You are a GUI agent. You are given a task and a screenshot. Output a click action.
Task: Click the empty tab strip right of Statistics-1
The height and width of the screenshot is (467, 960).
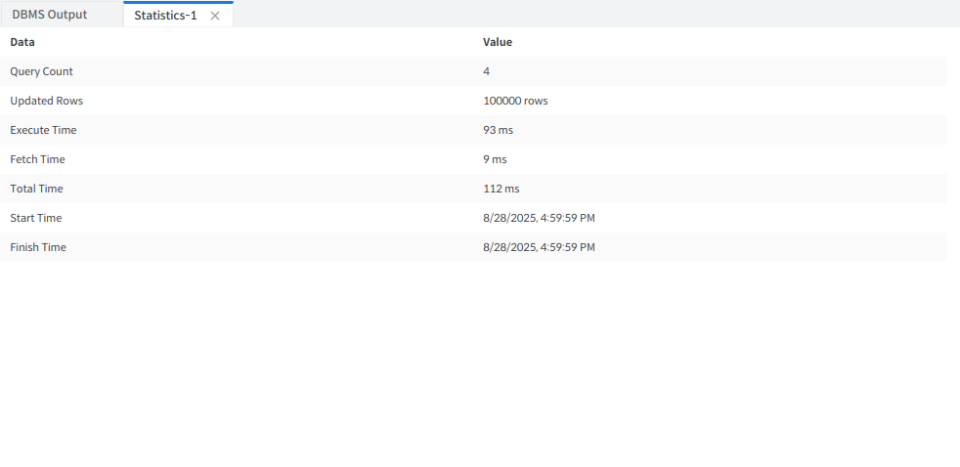click(587, 15)
